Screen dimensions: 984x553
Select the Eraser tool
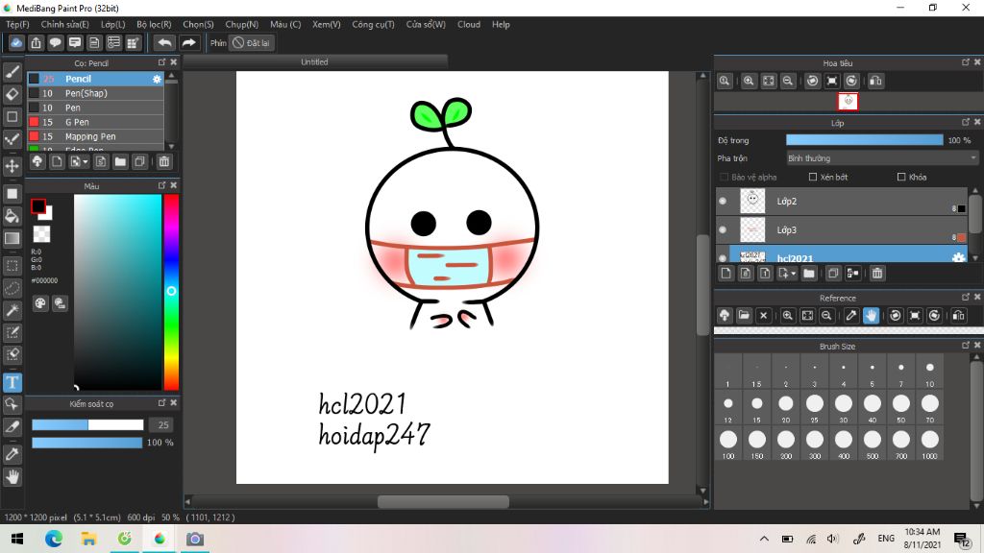12,94
